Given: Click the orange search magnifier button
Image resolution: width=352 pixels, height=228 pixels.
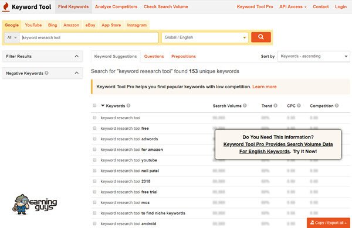Looking at the screenshot, I should tap(261, 37).
